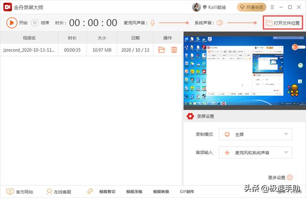The height and width of the screenshot is (198, 306).
Task: Open the 视频剪切 video cutting tool
Action: click(x=107, y=192)
